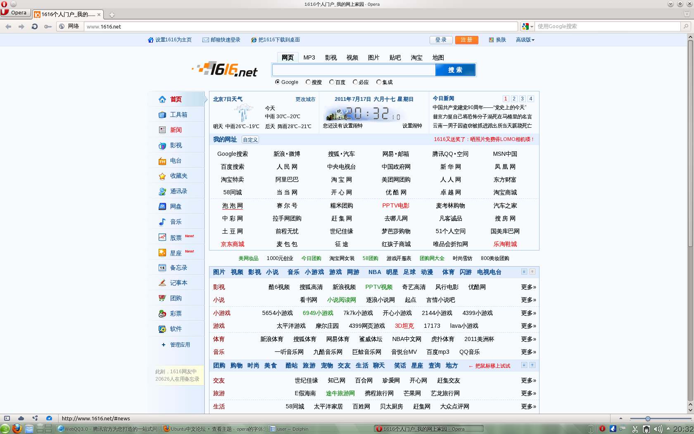Open the 高级版 dropdown

pos(525,40)
